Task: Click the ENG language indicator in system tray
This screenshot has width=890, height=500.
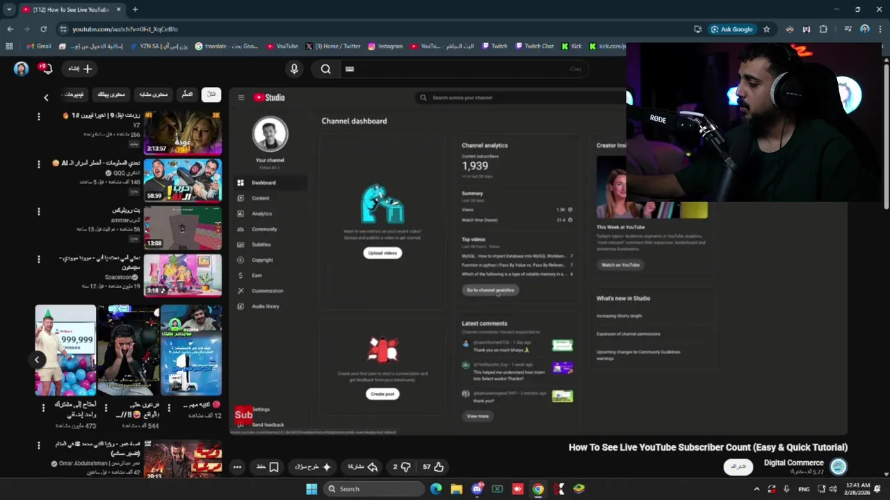Action: [804, 489]
